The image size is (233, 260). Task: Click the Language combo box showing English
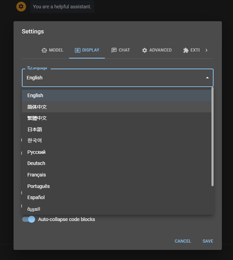coord(118,78)
